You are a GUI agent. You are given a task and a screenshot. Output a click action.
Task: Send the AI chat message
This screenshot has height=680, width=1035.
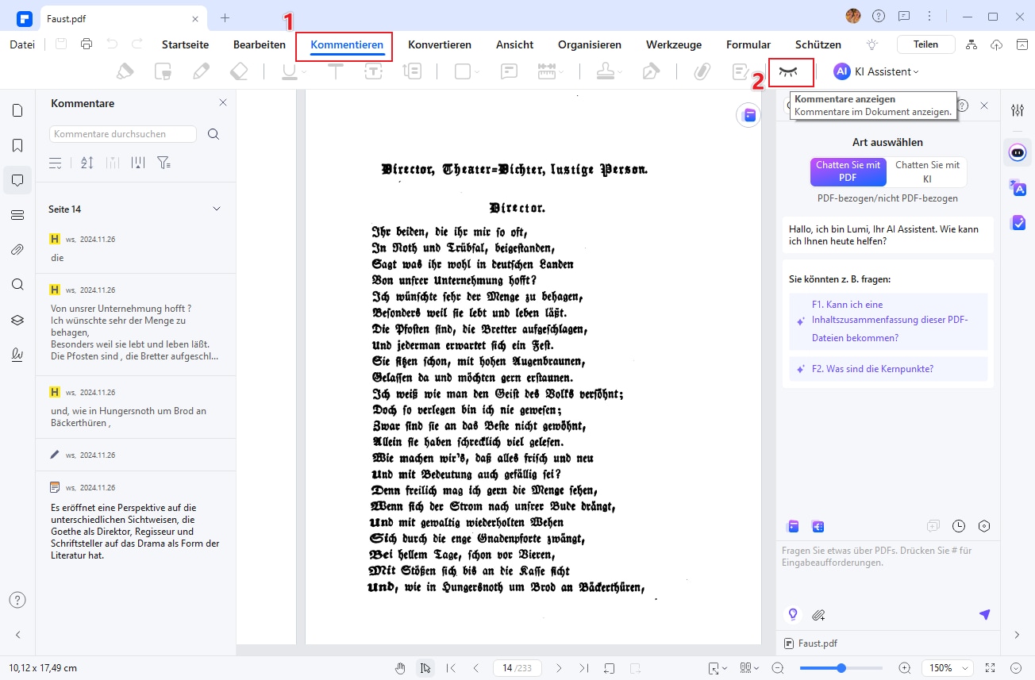[984, 615]
